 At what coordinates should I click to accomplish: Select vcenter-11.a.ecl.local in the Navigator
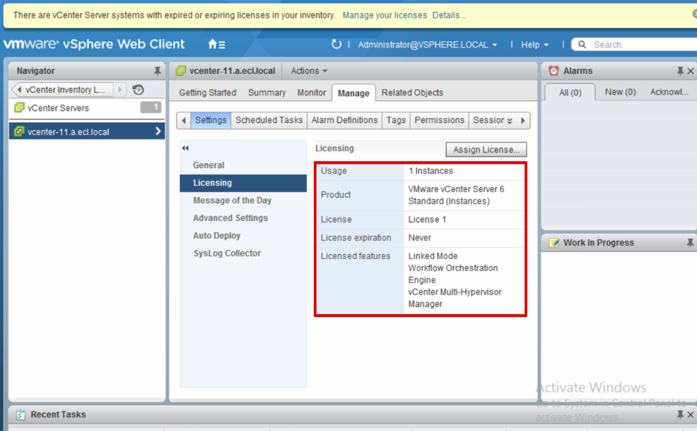point(87,131)
